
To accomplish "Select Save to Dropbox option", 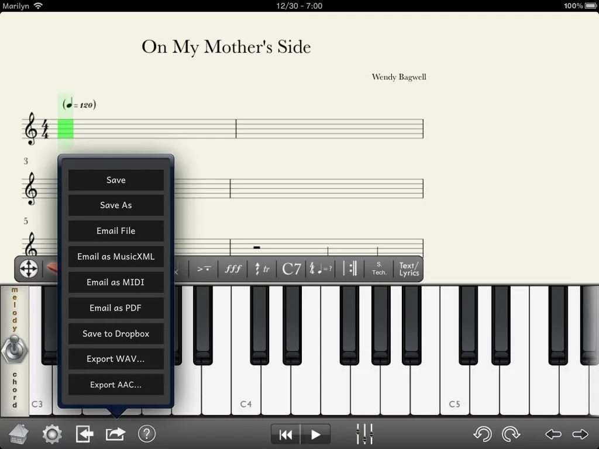I will [x=116, y=333].
